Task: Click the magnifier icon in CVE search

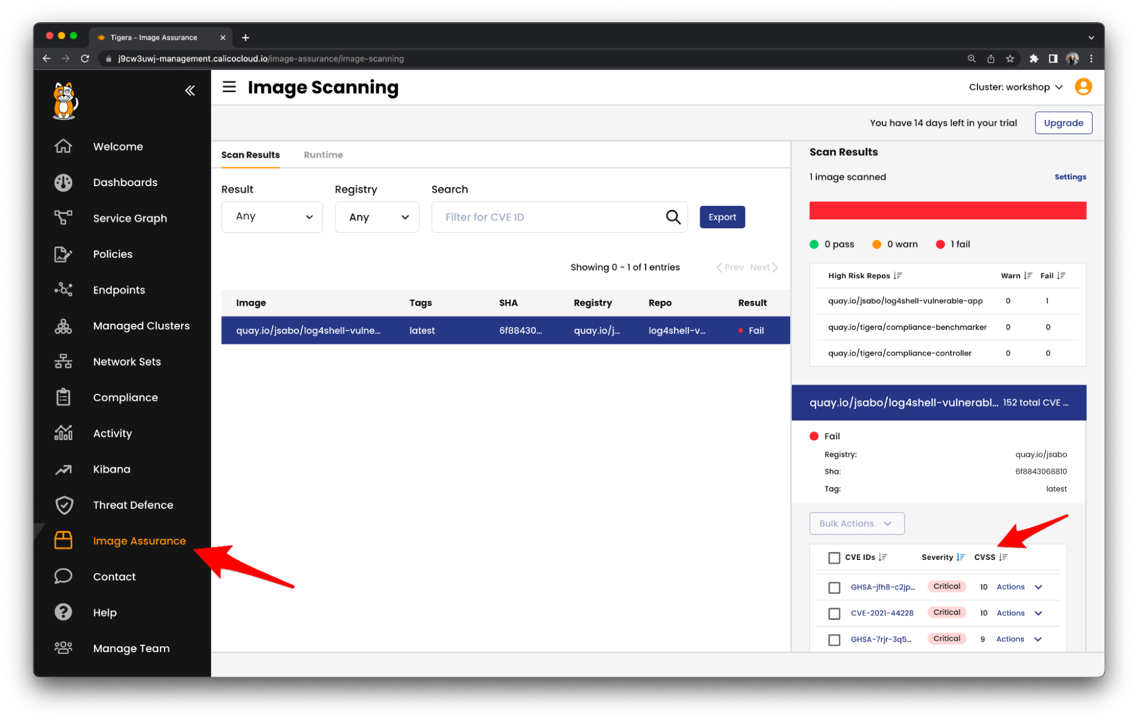Action: (x=673, y=217)
